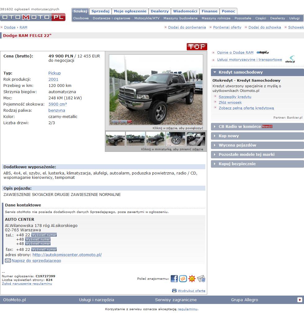Select Osobowe in the category bar
The width and height of the screenshot is (304, 317).
pos(81,18)
